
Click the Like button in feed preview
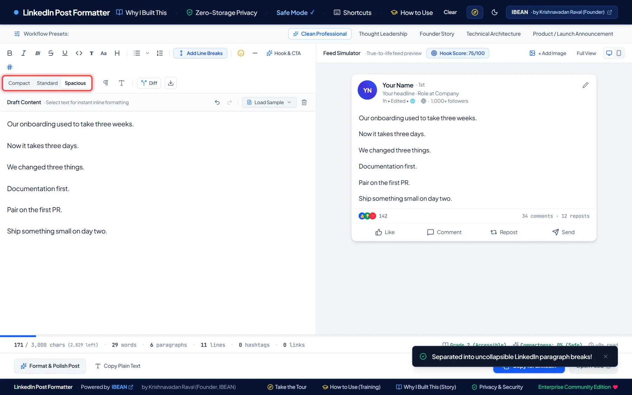(385, 232)
